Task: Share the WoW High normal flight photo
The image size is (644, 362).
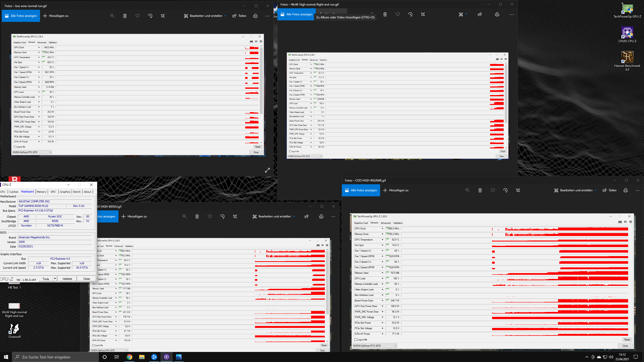Action: point(480,14)
